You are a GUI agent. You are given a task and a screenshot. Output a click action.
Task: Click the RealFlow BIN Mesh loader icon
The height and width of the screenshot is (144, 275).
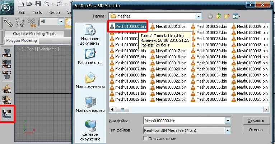click(7, 114)
